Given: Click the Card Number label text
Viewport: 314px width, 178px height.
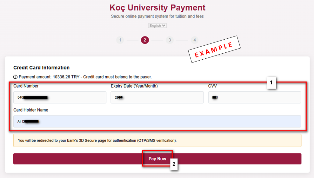Looking at the screenshot, I should coord(26,86).
